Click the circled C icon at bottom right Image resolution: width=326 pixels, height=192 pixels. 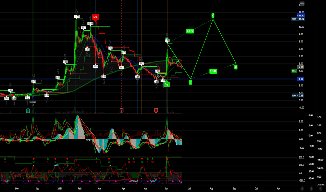321,189
